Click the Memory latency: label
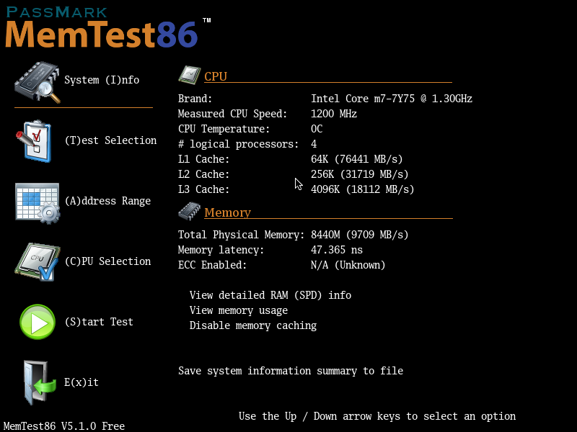This screenshot has height=432, width=577. click(221, 250)
